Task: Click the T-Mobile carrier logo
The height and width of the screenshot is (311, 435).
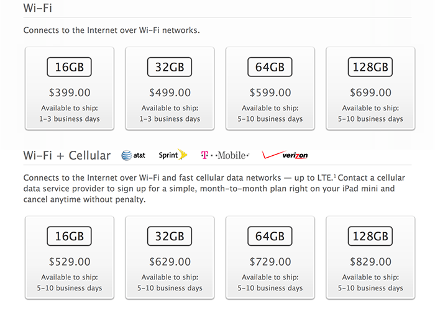Action: point(225,155)
